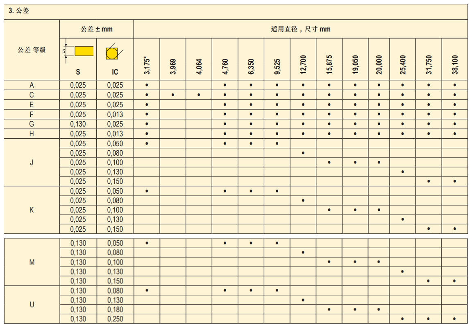Click the tolerance class U label
The image size is (472, 328).
click(32, 305)
